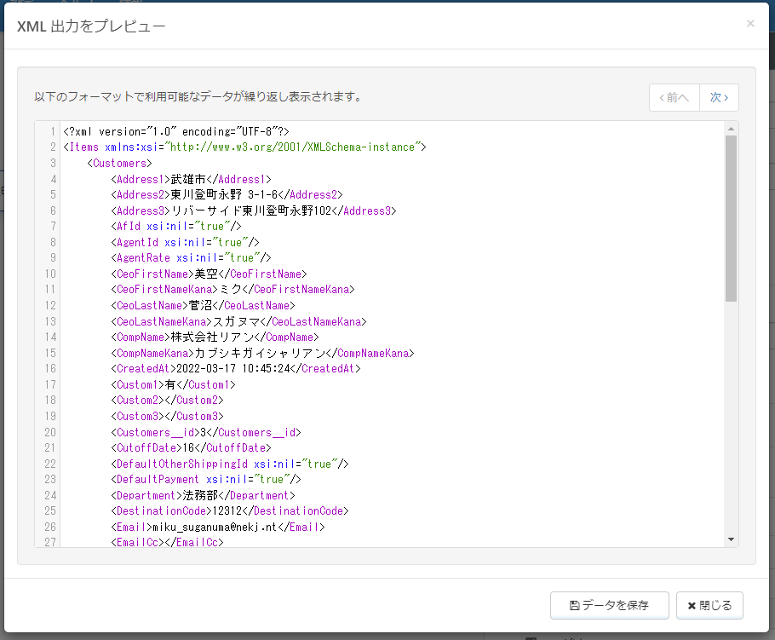775x640 pixels.
Task: Select the Address2 東川登町永野 3-1-6 line
Action: [x=227, y=195]
